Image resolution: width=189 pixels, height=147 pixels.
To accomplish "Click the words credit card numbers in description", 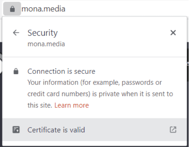I will coord(59,94).
